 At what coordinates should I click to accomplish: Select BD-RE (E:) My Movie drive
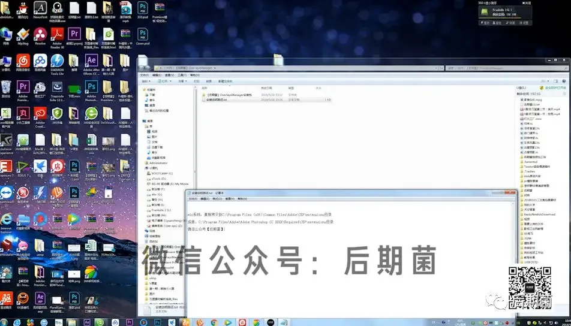click(x=168, y=184)
